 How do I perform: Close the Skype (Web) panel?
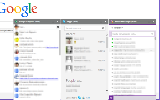coord(105,21)
